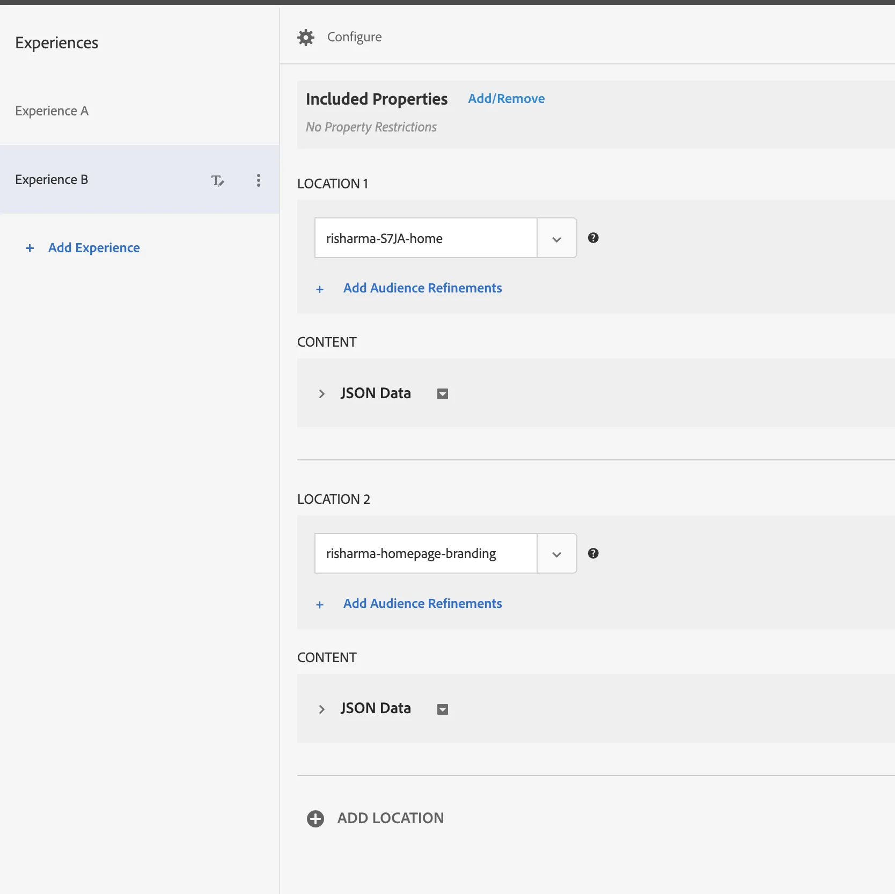Click the No Property Restrictions text
This screenshot has height=894, width=895.
pos(371,127)
